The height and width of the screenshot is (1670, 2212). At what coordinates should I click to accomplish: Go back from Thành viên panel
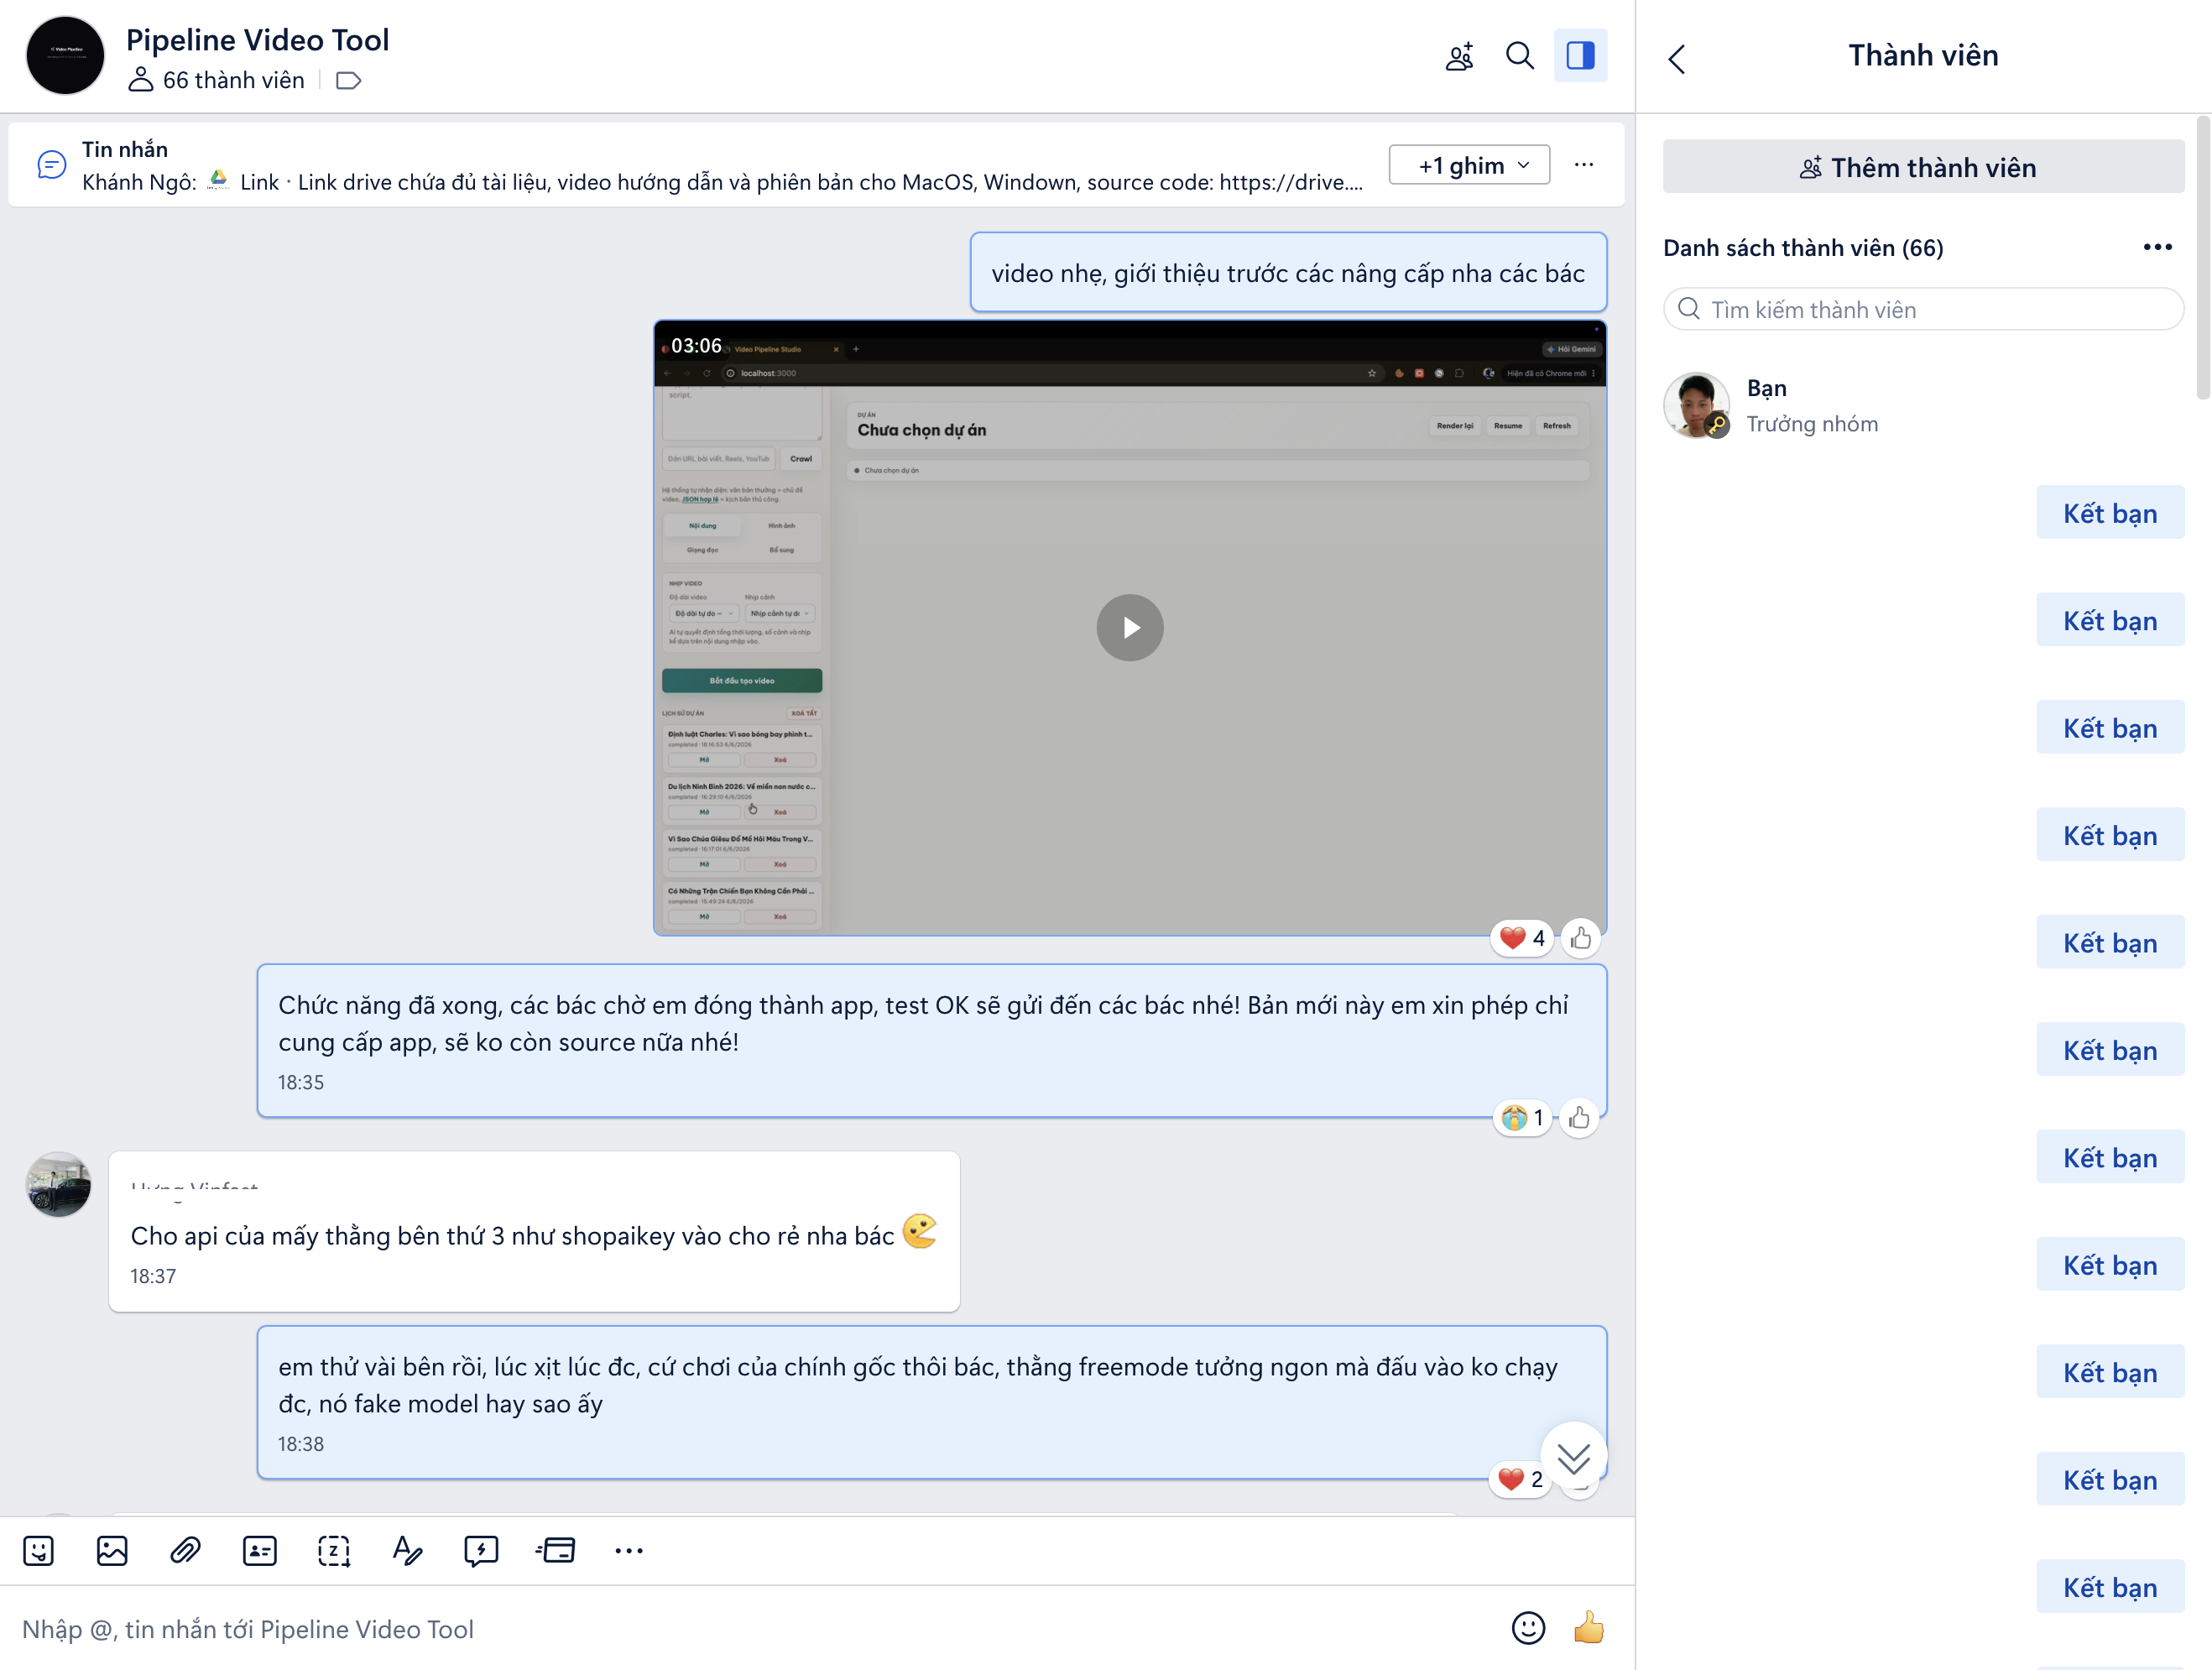click(x=1677, y=58)
